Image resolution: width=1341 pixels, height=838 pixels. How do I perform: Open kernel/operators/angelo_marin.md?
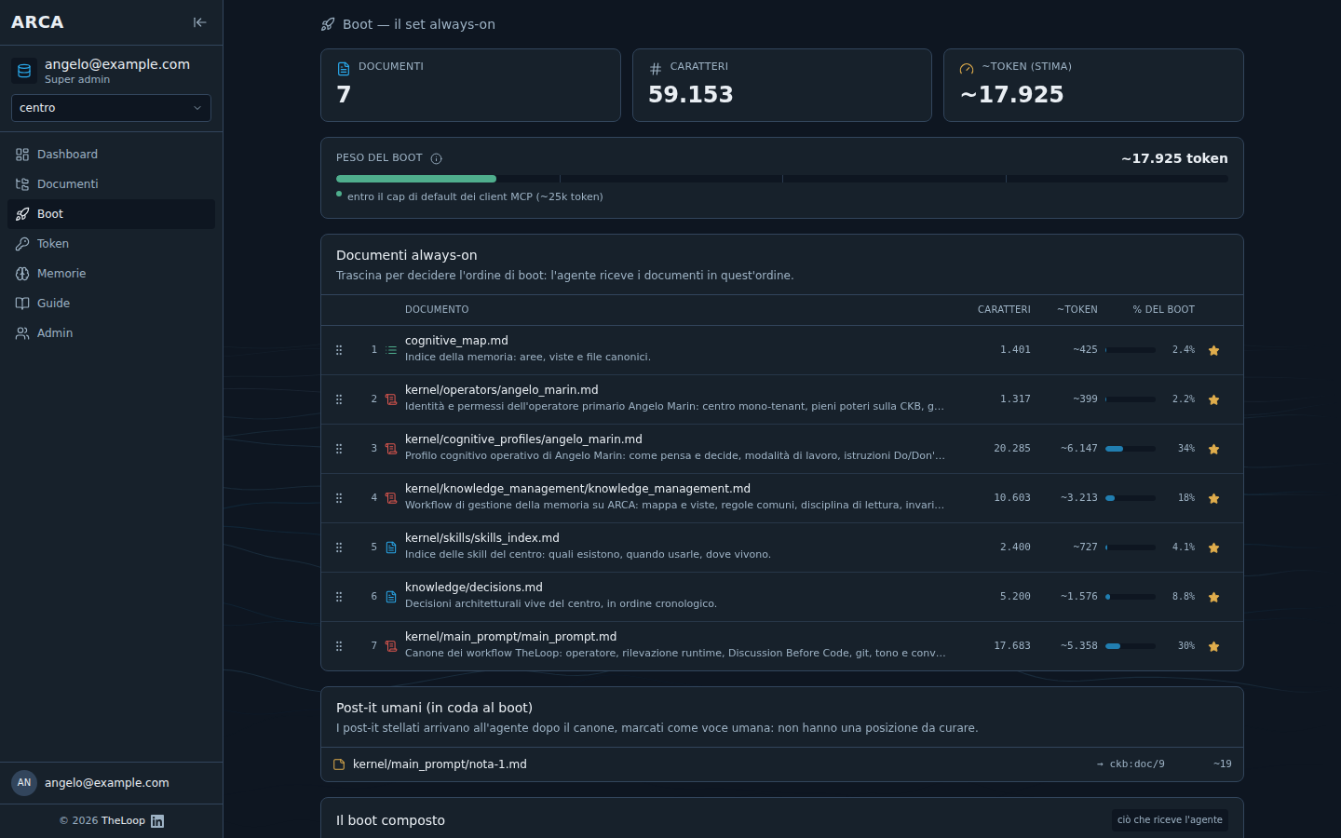coord(501,390)
